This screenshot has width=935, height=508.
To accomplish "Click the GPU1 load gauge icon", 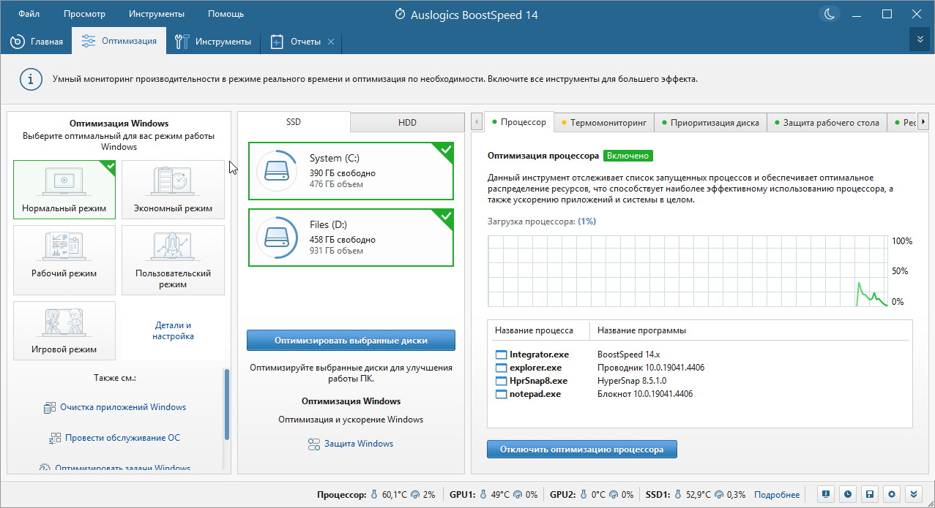I will (x=519, y=495).
